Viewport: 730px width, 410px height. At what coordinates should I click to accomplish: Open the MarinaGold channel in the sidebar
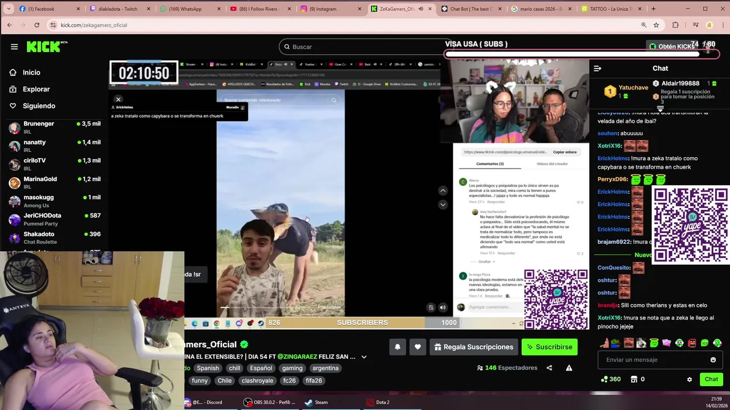(x=55, y=183)
